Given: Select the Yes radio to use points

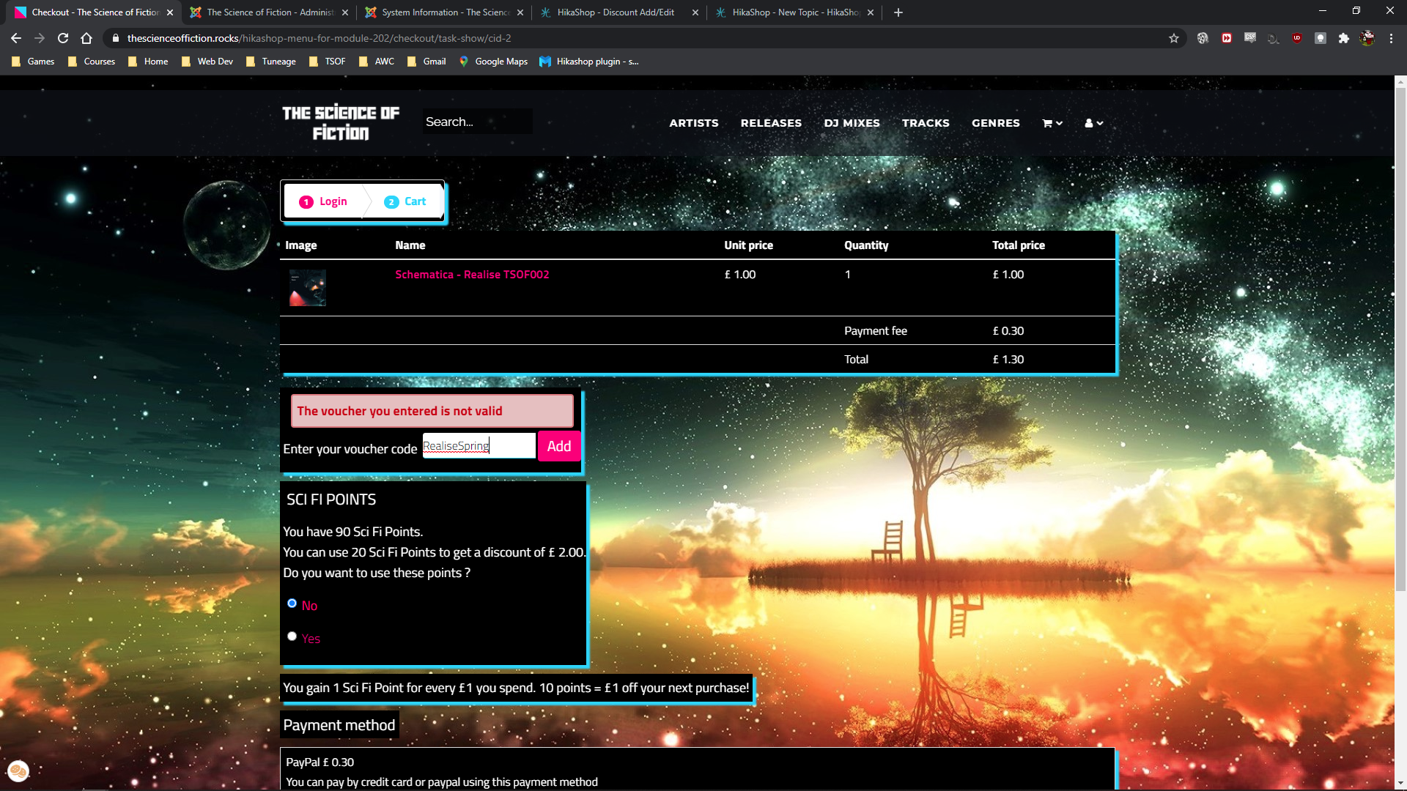Looking at the screenshot, I should (292, 636).
